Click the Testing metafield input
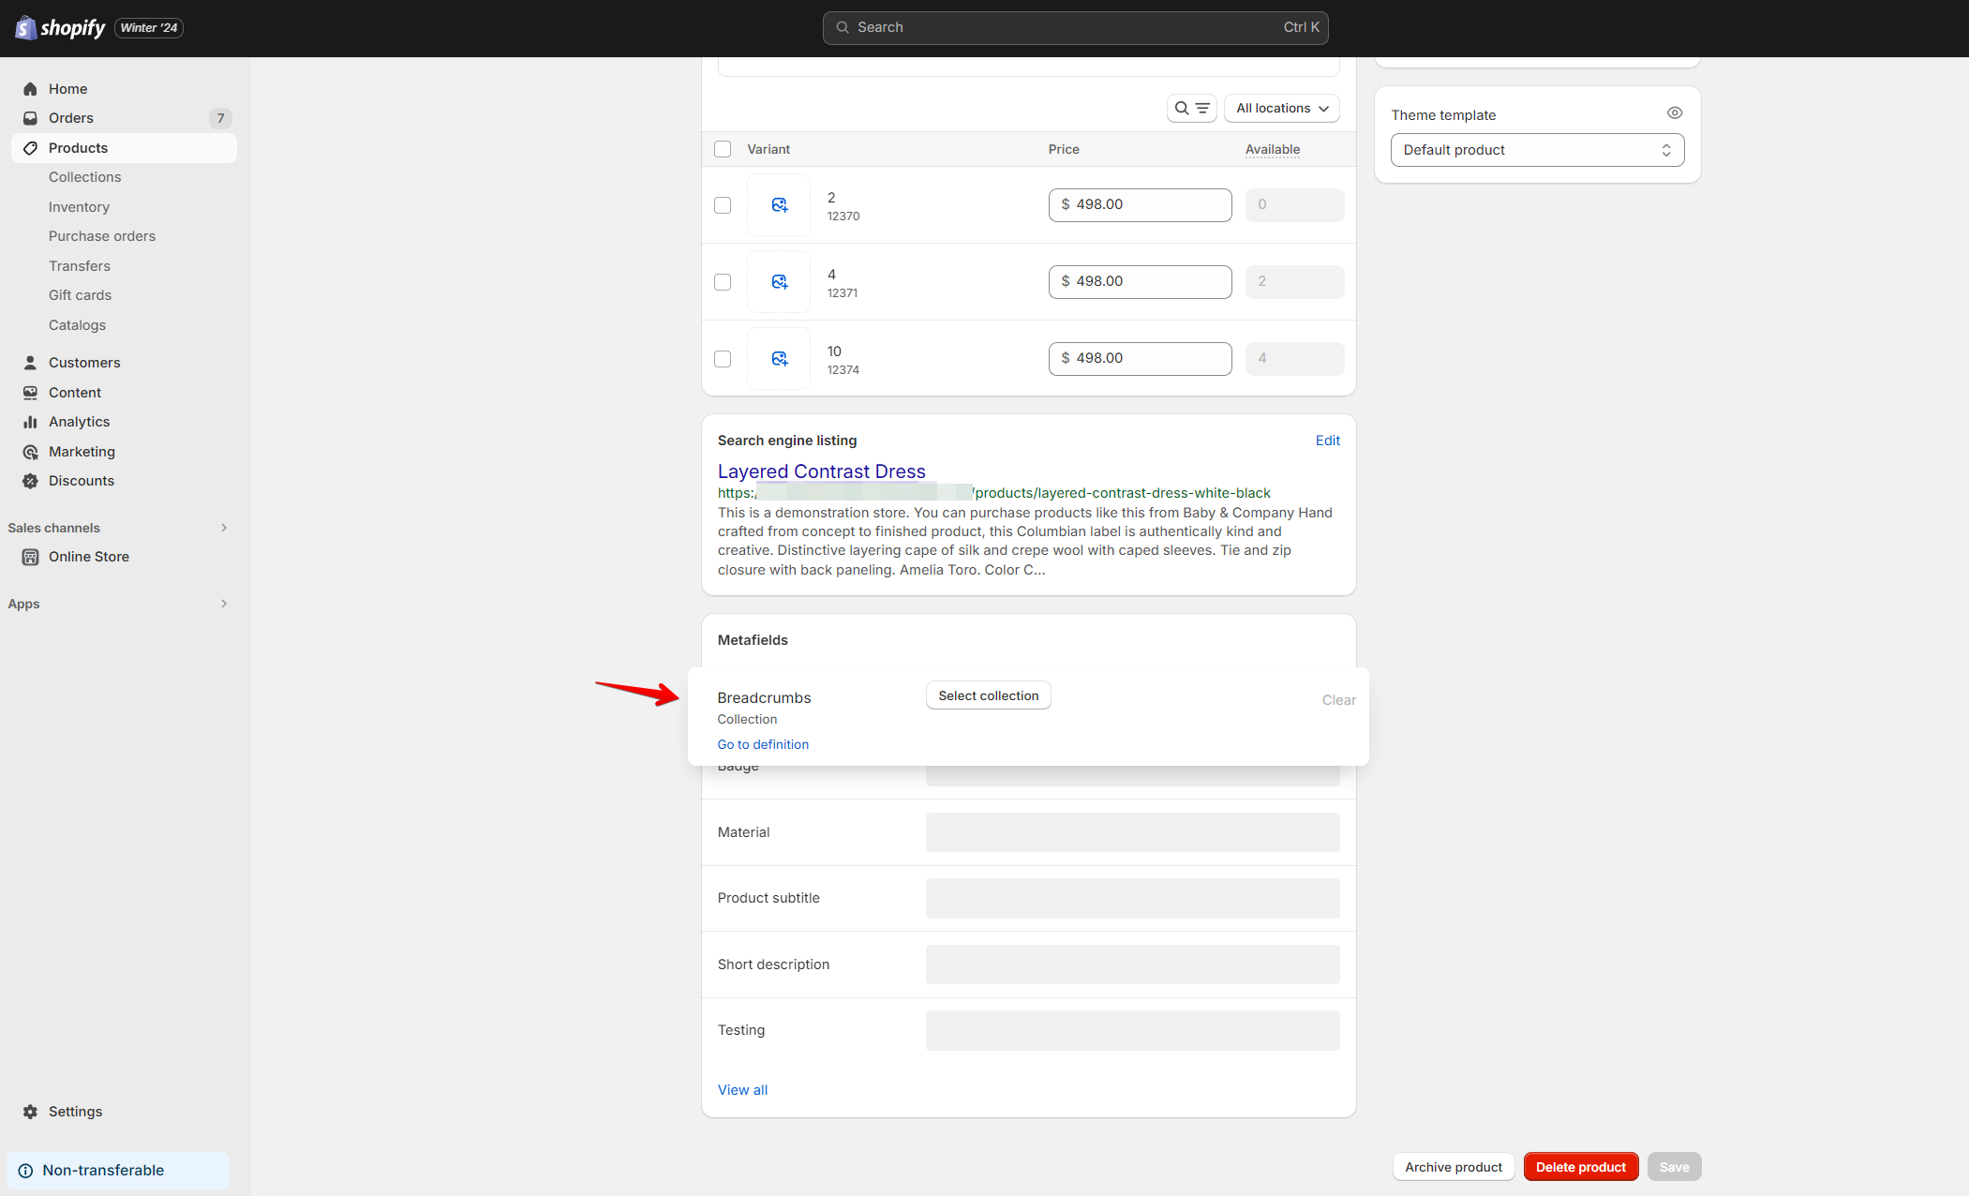Viewport: 1969px width, 1196px height. pos(1132,1030)
